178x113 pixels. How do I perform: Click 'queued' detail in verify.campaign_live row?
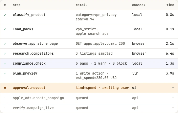82,108
